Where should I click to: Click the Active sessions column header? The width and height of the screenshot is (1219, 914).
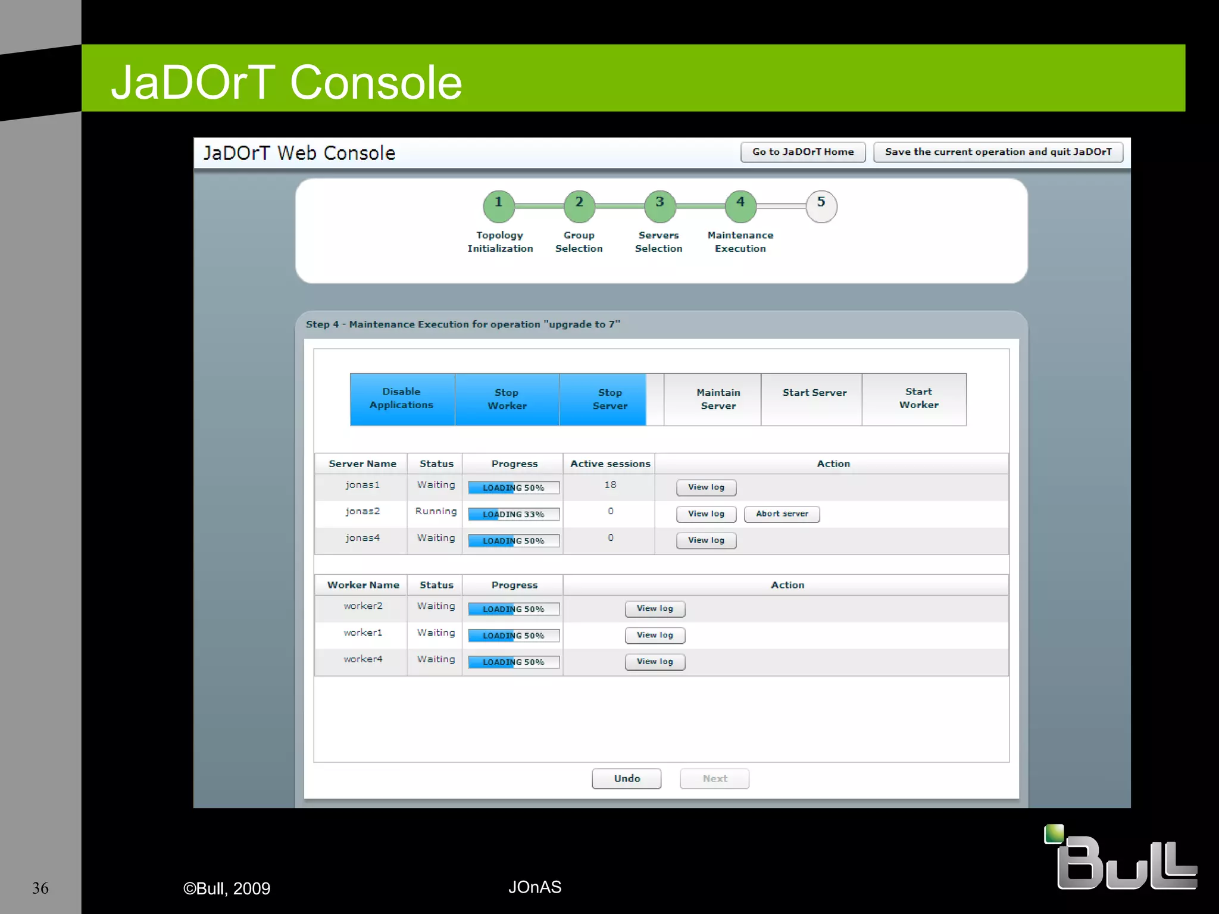click(609, 464)
